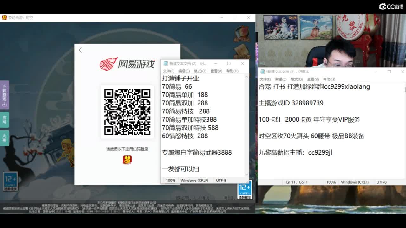Open 查看(V) menu in Notepad document (2)
Image resolution: width=406 pixels, height=228 pixels.
pyautogui.click(x=216, y=71)
